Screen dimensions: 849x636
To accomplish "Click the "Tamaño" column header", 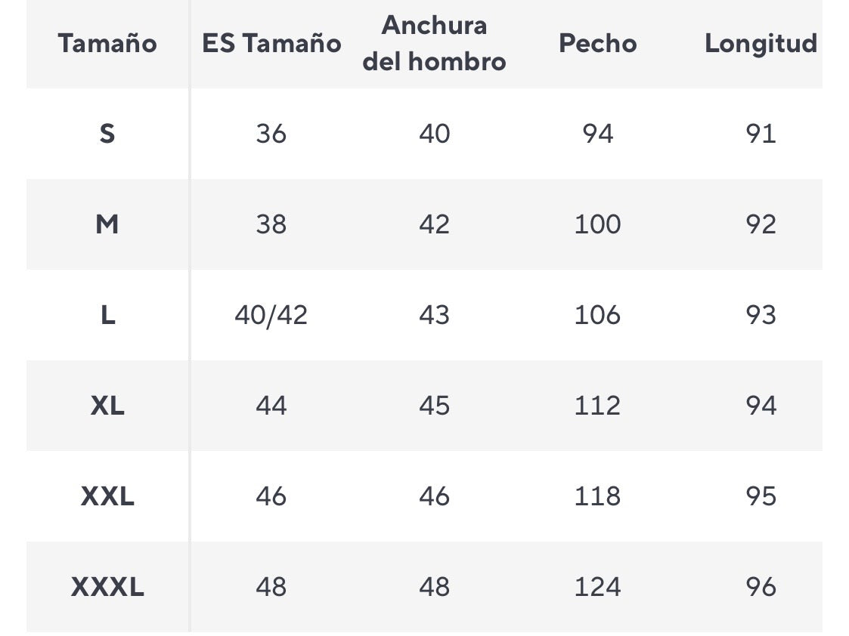I will pos(107,44).
